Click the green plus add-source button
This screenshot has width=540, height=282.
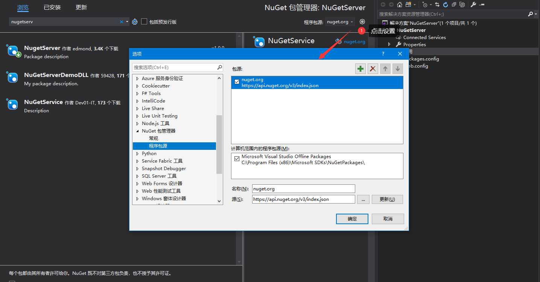(x=361, y=69)
